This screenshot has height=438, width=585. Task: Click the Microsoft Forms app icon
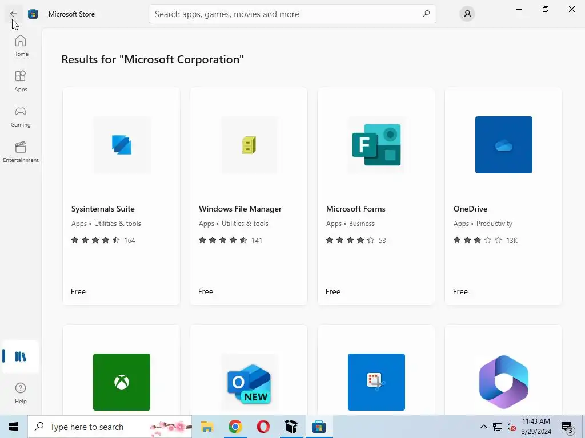(x=376, y=145)
